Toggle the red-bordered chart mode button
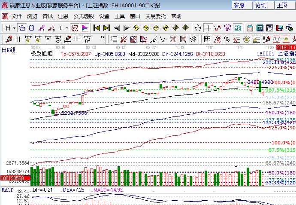 tap(74, 28)
